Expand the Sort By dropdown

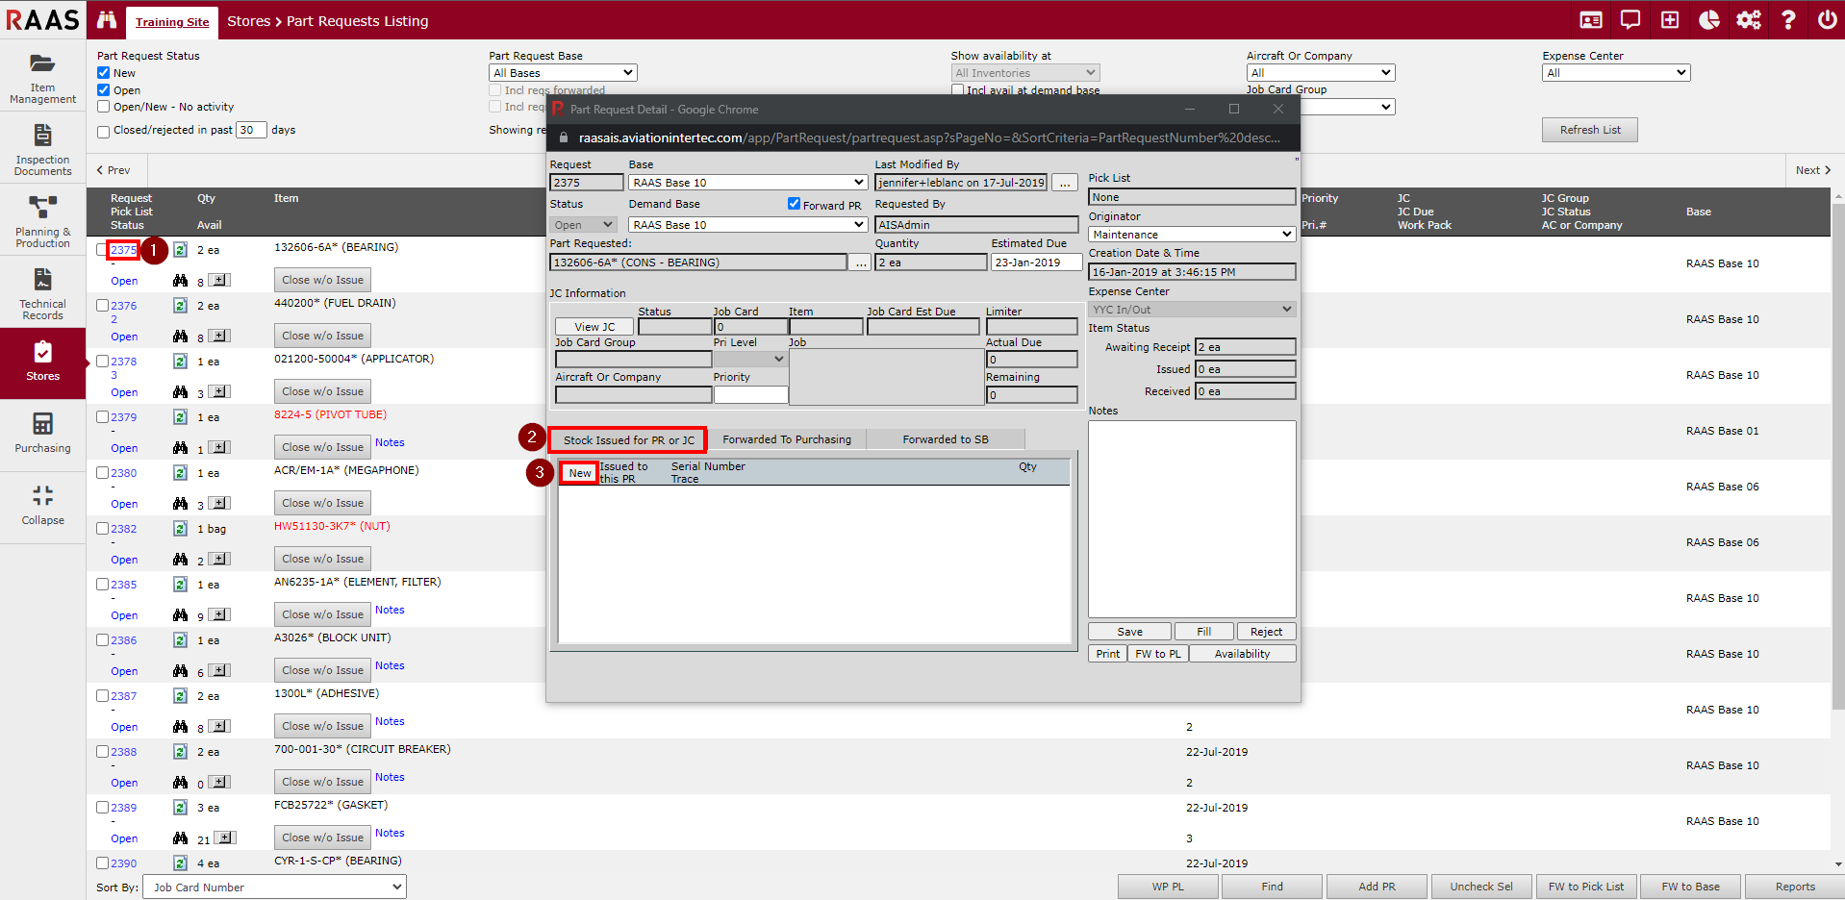[274, 887]
